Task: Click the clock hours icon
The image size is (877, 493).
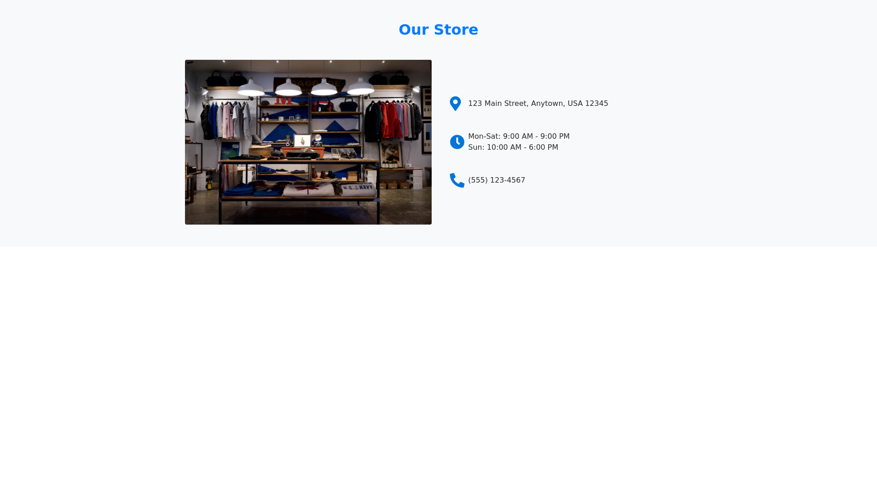Action: 457,142
